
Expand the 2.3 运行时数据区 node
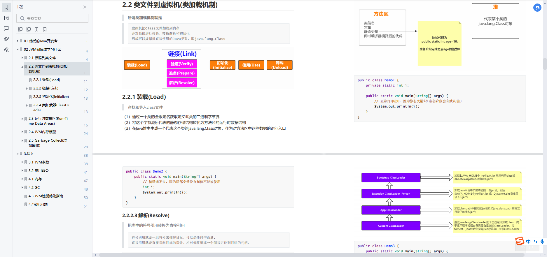22,119
